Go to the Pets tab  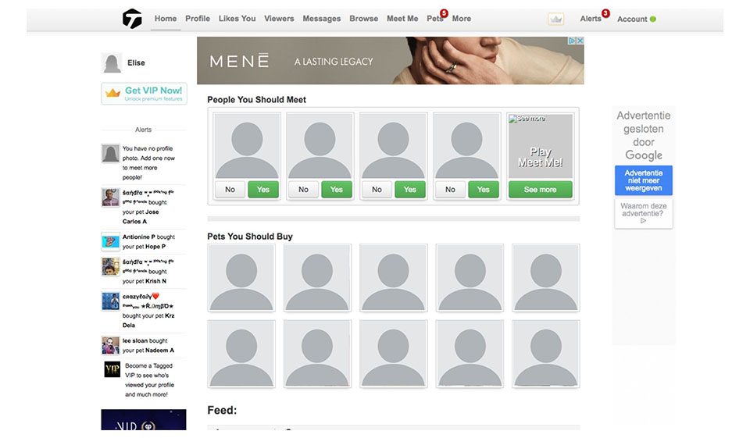pos(434,19)
